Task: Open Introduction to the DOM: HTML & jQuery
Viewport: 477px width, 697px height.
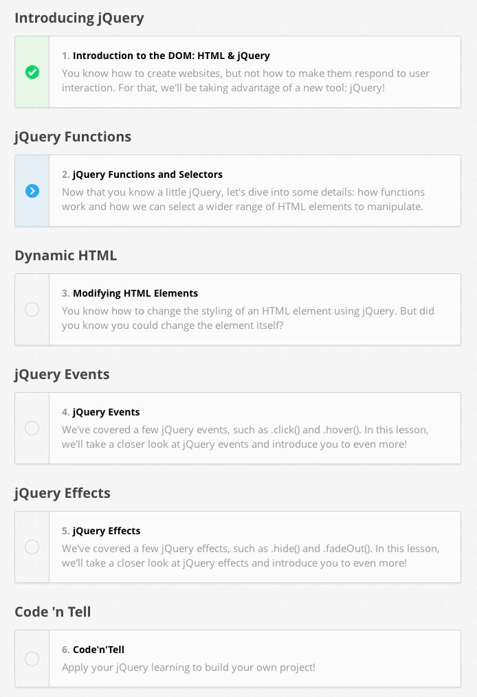Action: coord(171,56)
